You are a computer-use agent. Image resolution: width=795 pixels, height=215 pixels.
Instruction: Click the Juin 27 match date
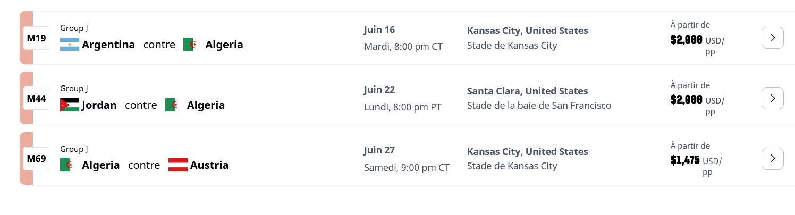[x=379, y=150]
